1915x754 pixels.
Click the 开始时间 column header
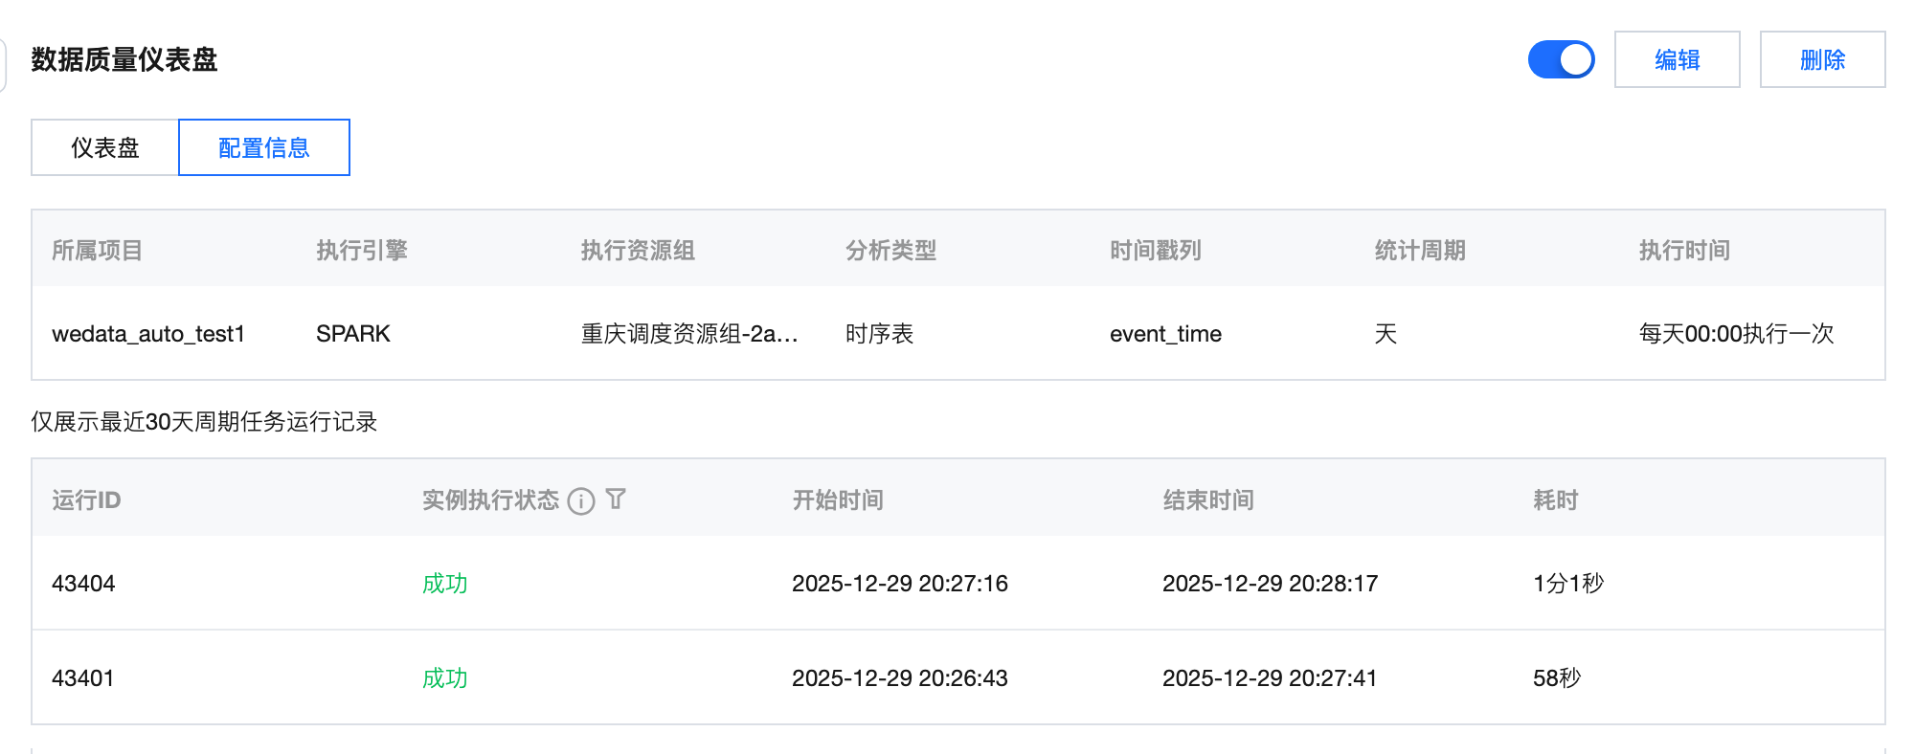(x=838, y=500)
